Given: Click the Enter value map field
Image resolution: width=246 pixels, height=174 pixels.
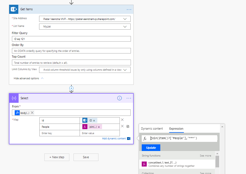Looking at the screenshot, I should 100,133.
